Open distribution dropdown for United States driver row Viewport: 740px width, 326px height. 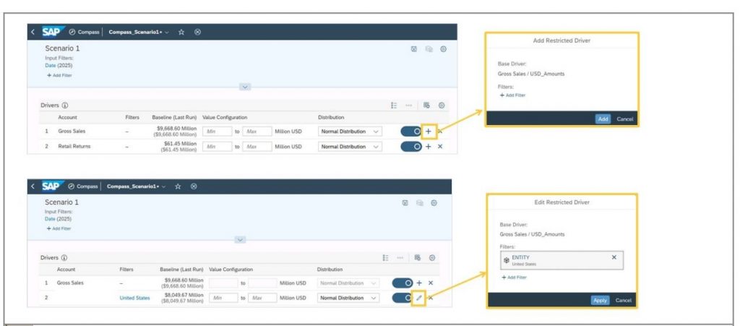point(348,298)
